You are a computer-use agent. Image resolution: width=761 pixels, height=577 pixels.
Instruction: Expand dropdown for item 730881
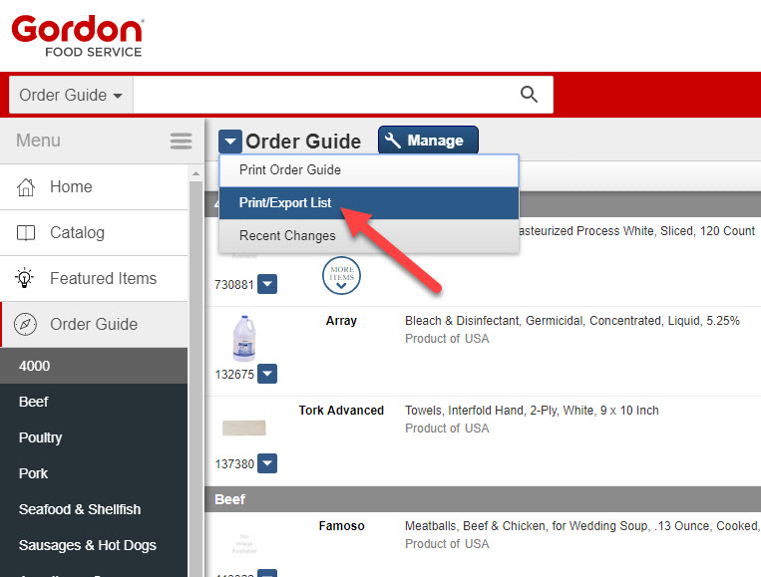point(267,284)
